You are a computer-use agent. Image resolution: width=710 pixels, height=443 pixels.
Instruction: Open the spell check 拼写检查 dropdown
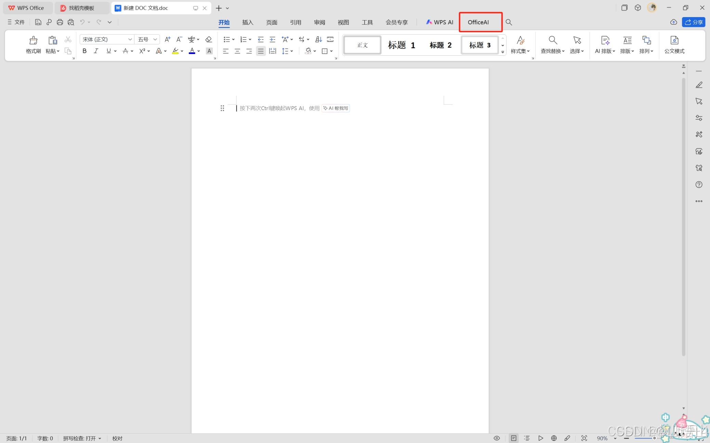coord(82,438)
